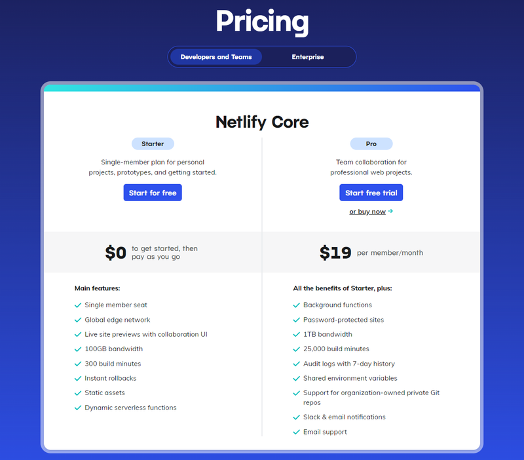Click the Start free trial button
This screenshot has height=460, width=524.
pos(371,193)
